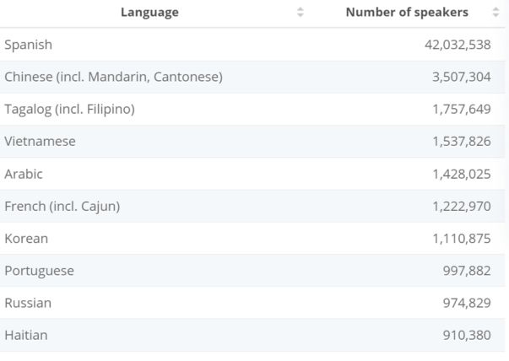Sort by Number of speakers header text
Image resolution: width=509 pixels, height=361 pixels.
click(407, 13)
